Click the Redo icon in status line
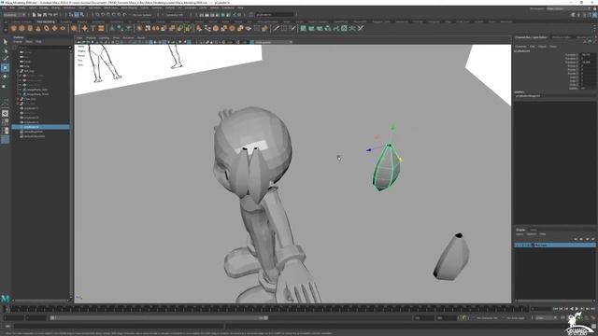 click(x=55, y=15)
